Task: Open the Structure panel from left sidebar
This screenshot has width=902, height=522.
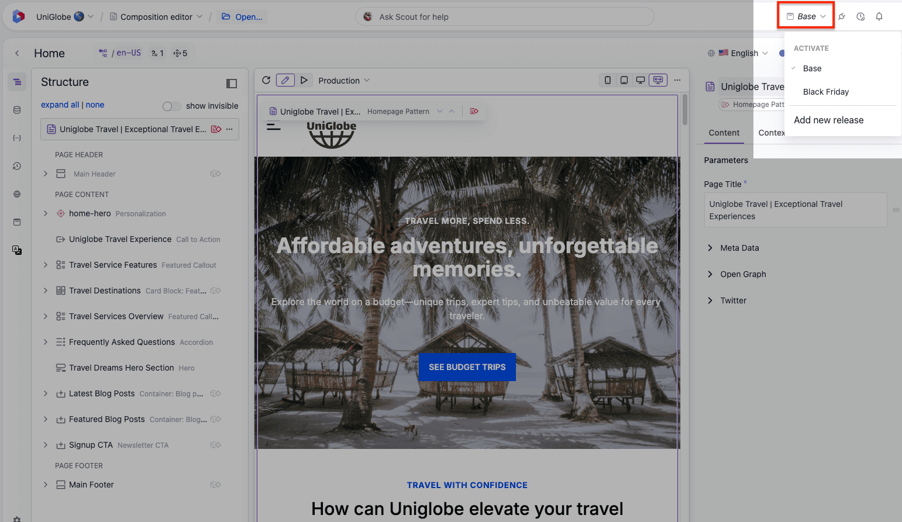Action: point(17,82)
